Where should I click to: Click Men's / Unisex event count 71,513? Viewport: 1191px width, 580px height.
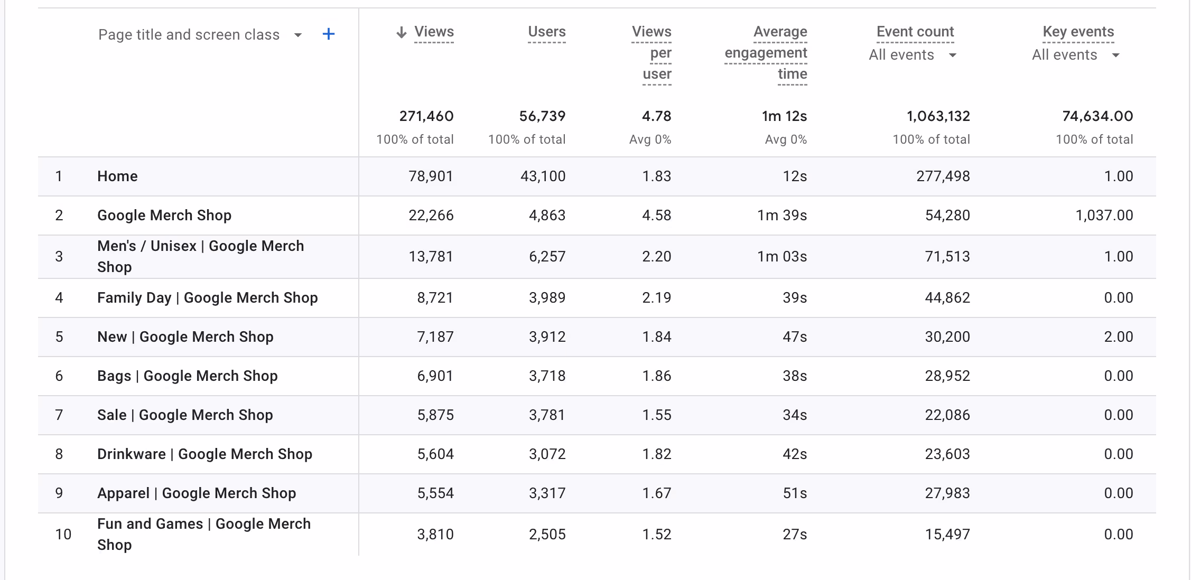[947, 257]
